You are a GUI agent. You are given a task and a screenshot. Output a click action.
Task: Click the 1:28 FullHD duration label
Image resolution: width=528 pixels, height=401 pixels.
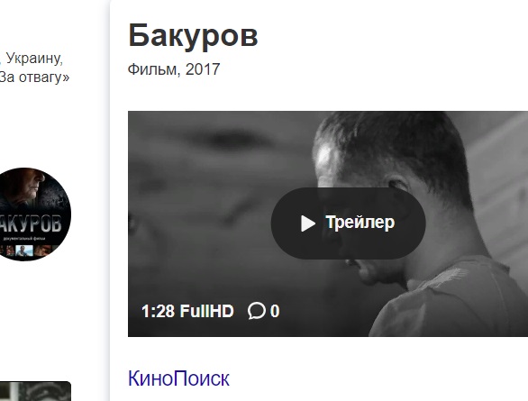[x=187, y=311]
